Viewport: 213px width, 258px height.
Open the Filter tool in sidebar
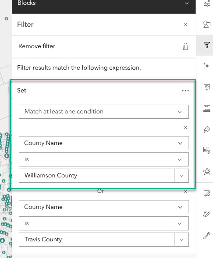(207, 45)
